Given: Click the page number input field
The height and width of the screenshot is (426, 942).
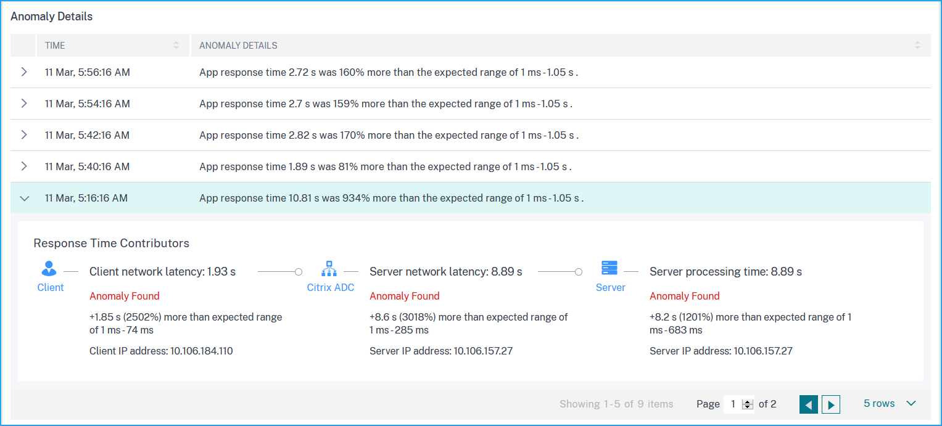Looking at the screenshot, I should point(733,404).
